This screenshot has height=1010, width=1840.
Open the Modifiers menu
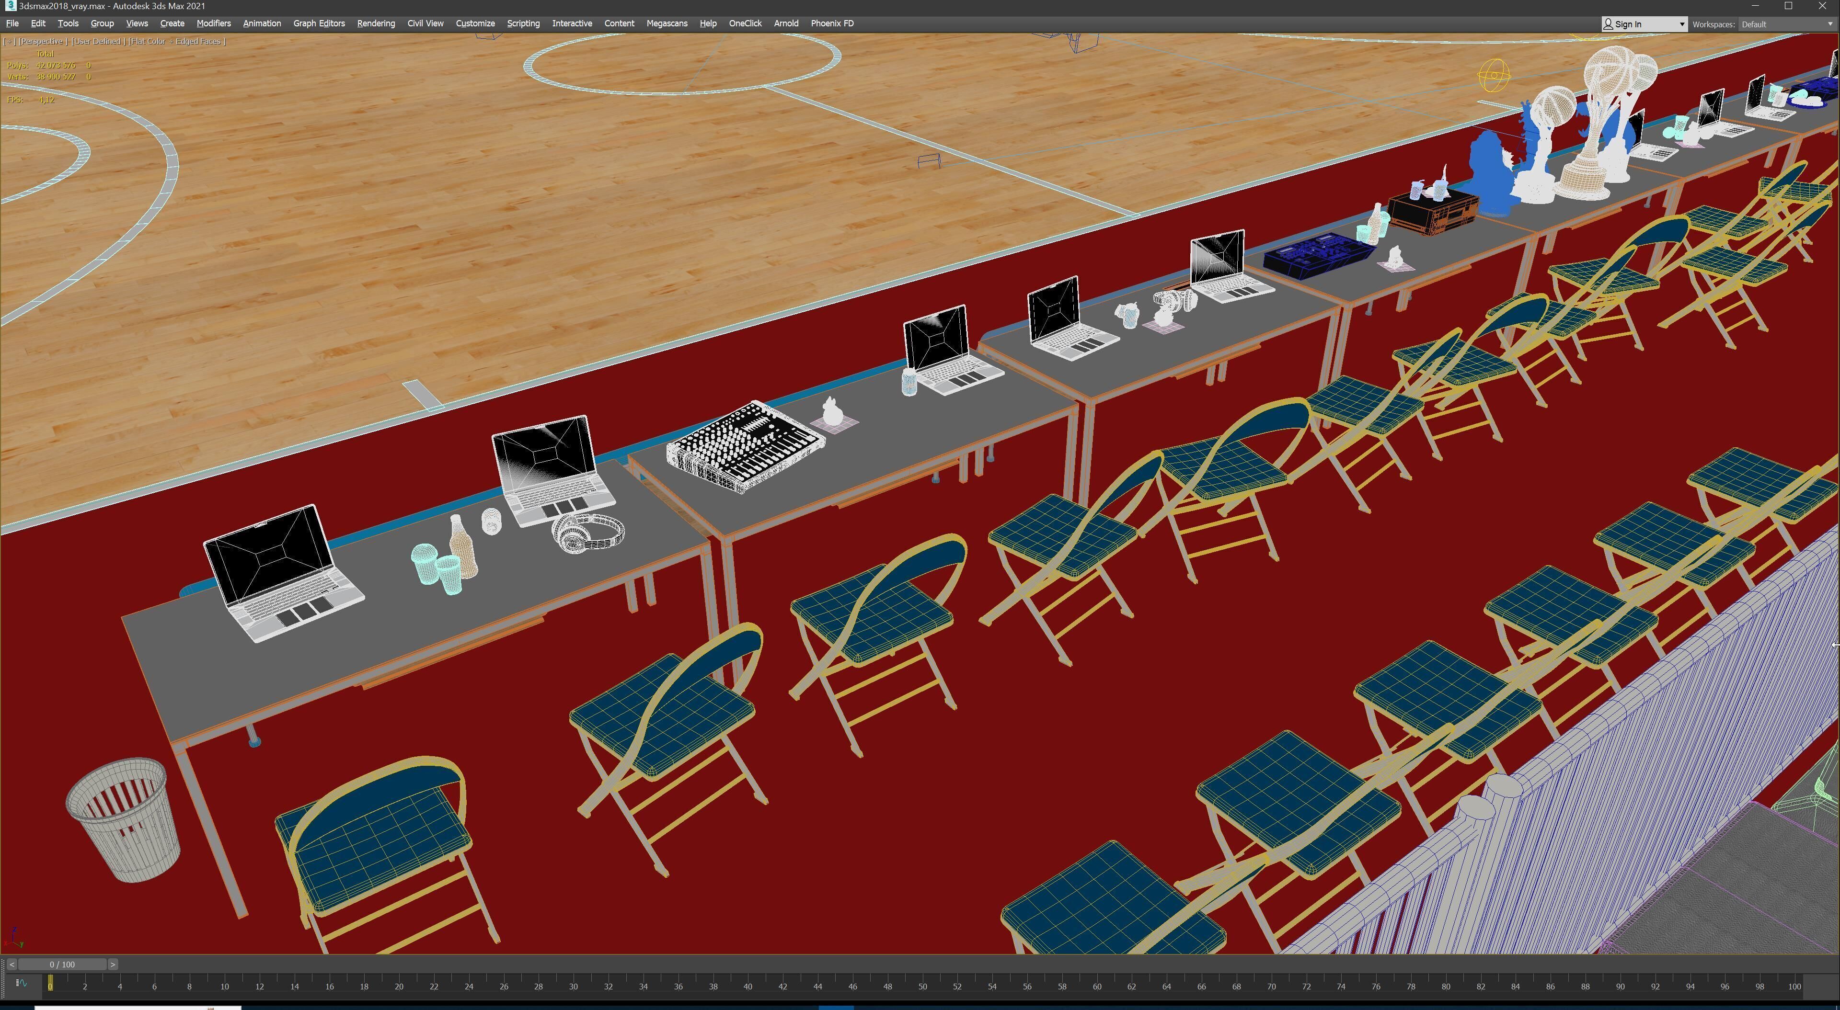214,23
